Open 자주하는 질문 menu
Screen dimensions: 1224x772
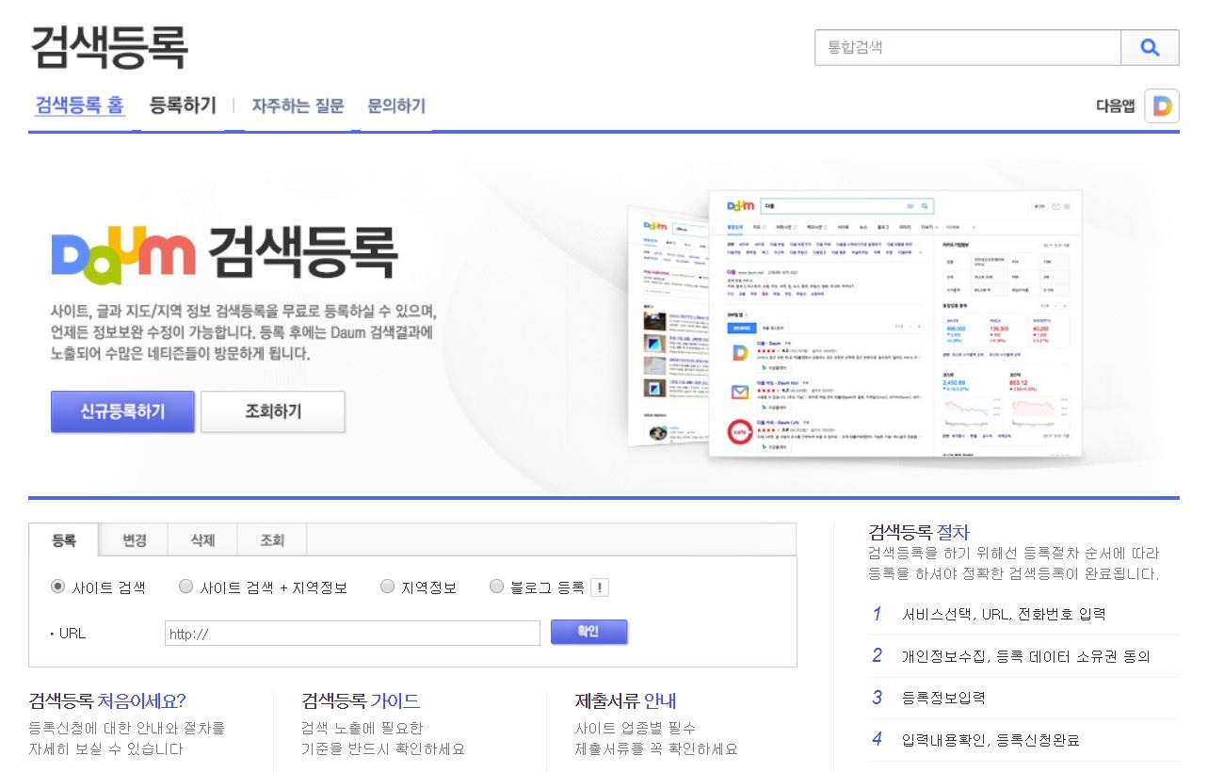click(x=298, y=106)
